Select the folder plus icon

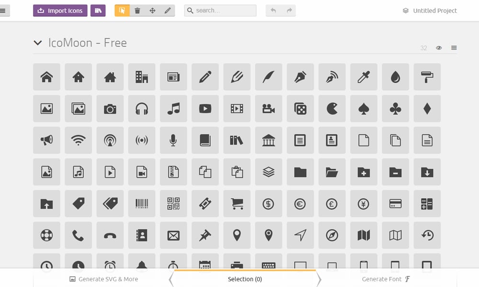[x=364, y=172]
